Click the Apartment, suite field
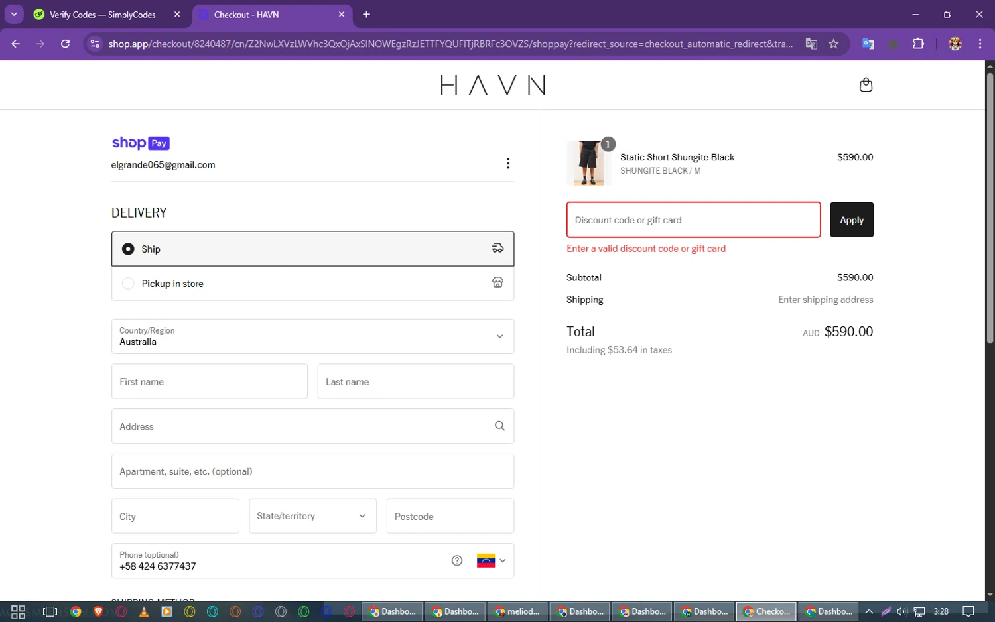This screenshot has height=622, width=995. tap(312, 471)
